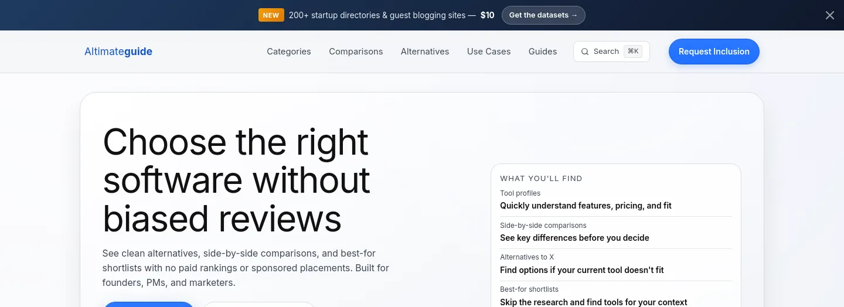Viewport: 844px width, 307px height.
Task: Click "Find options if your current tool doesn't fit"
Action: click(x=582, y=270)
